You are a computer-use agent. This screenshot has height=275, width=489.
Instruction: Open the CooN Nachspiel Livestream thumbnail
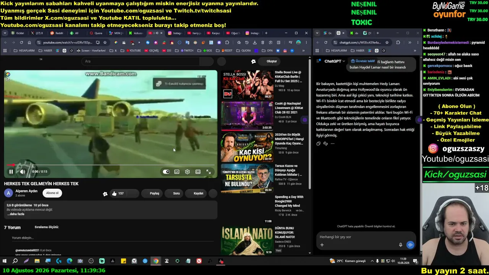tap(247, 116)
